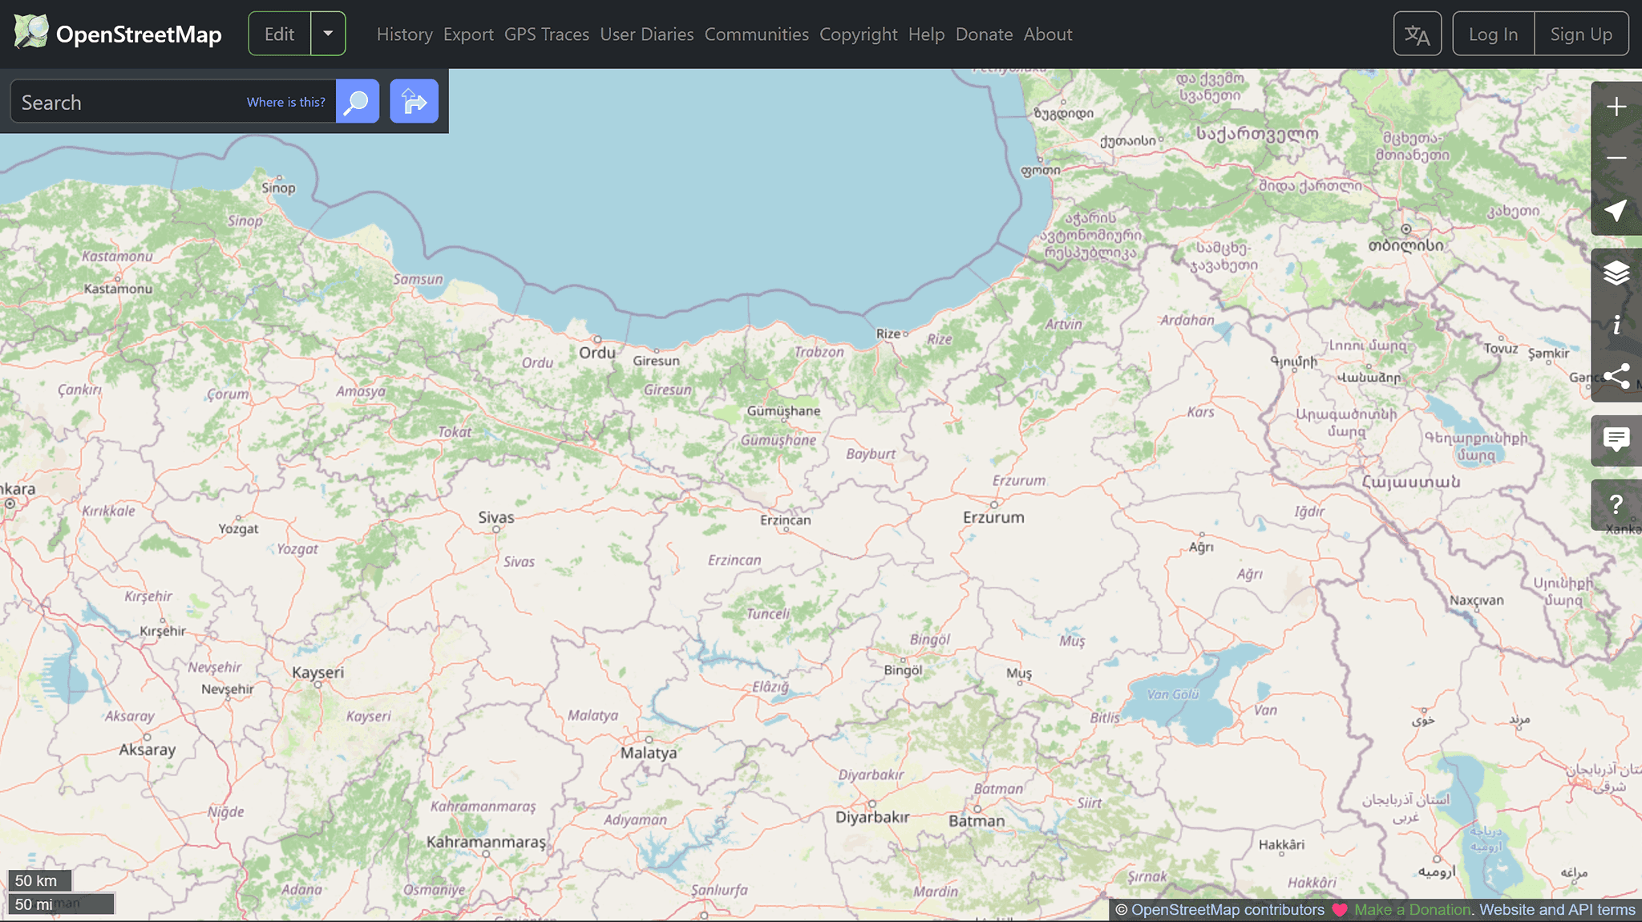The width and height of the screenshot is (1642, 922).
Task: Click the Log In button
Action: click(1492, 34)
